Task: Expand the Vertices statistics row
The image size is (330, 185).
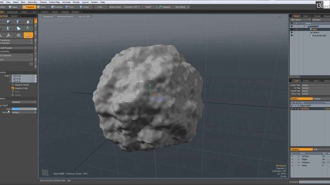Action: [x=299, y=156]
